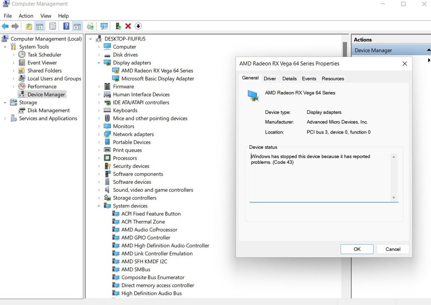Click Scan for hardware changes monitor icon
The height and width of the screenshot is (305, 431).
tap(104, 26)
